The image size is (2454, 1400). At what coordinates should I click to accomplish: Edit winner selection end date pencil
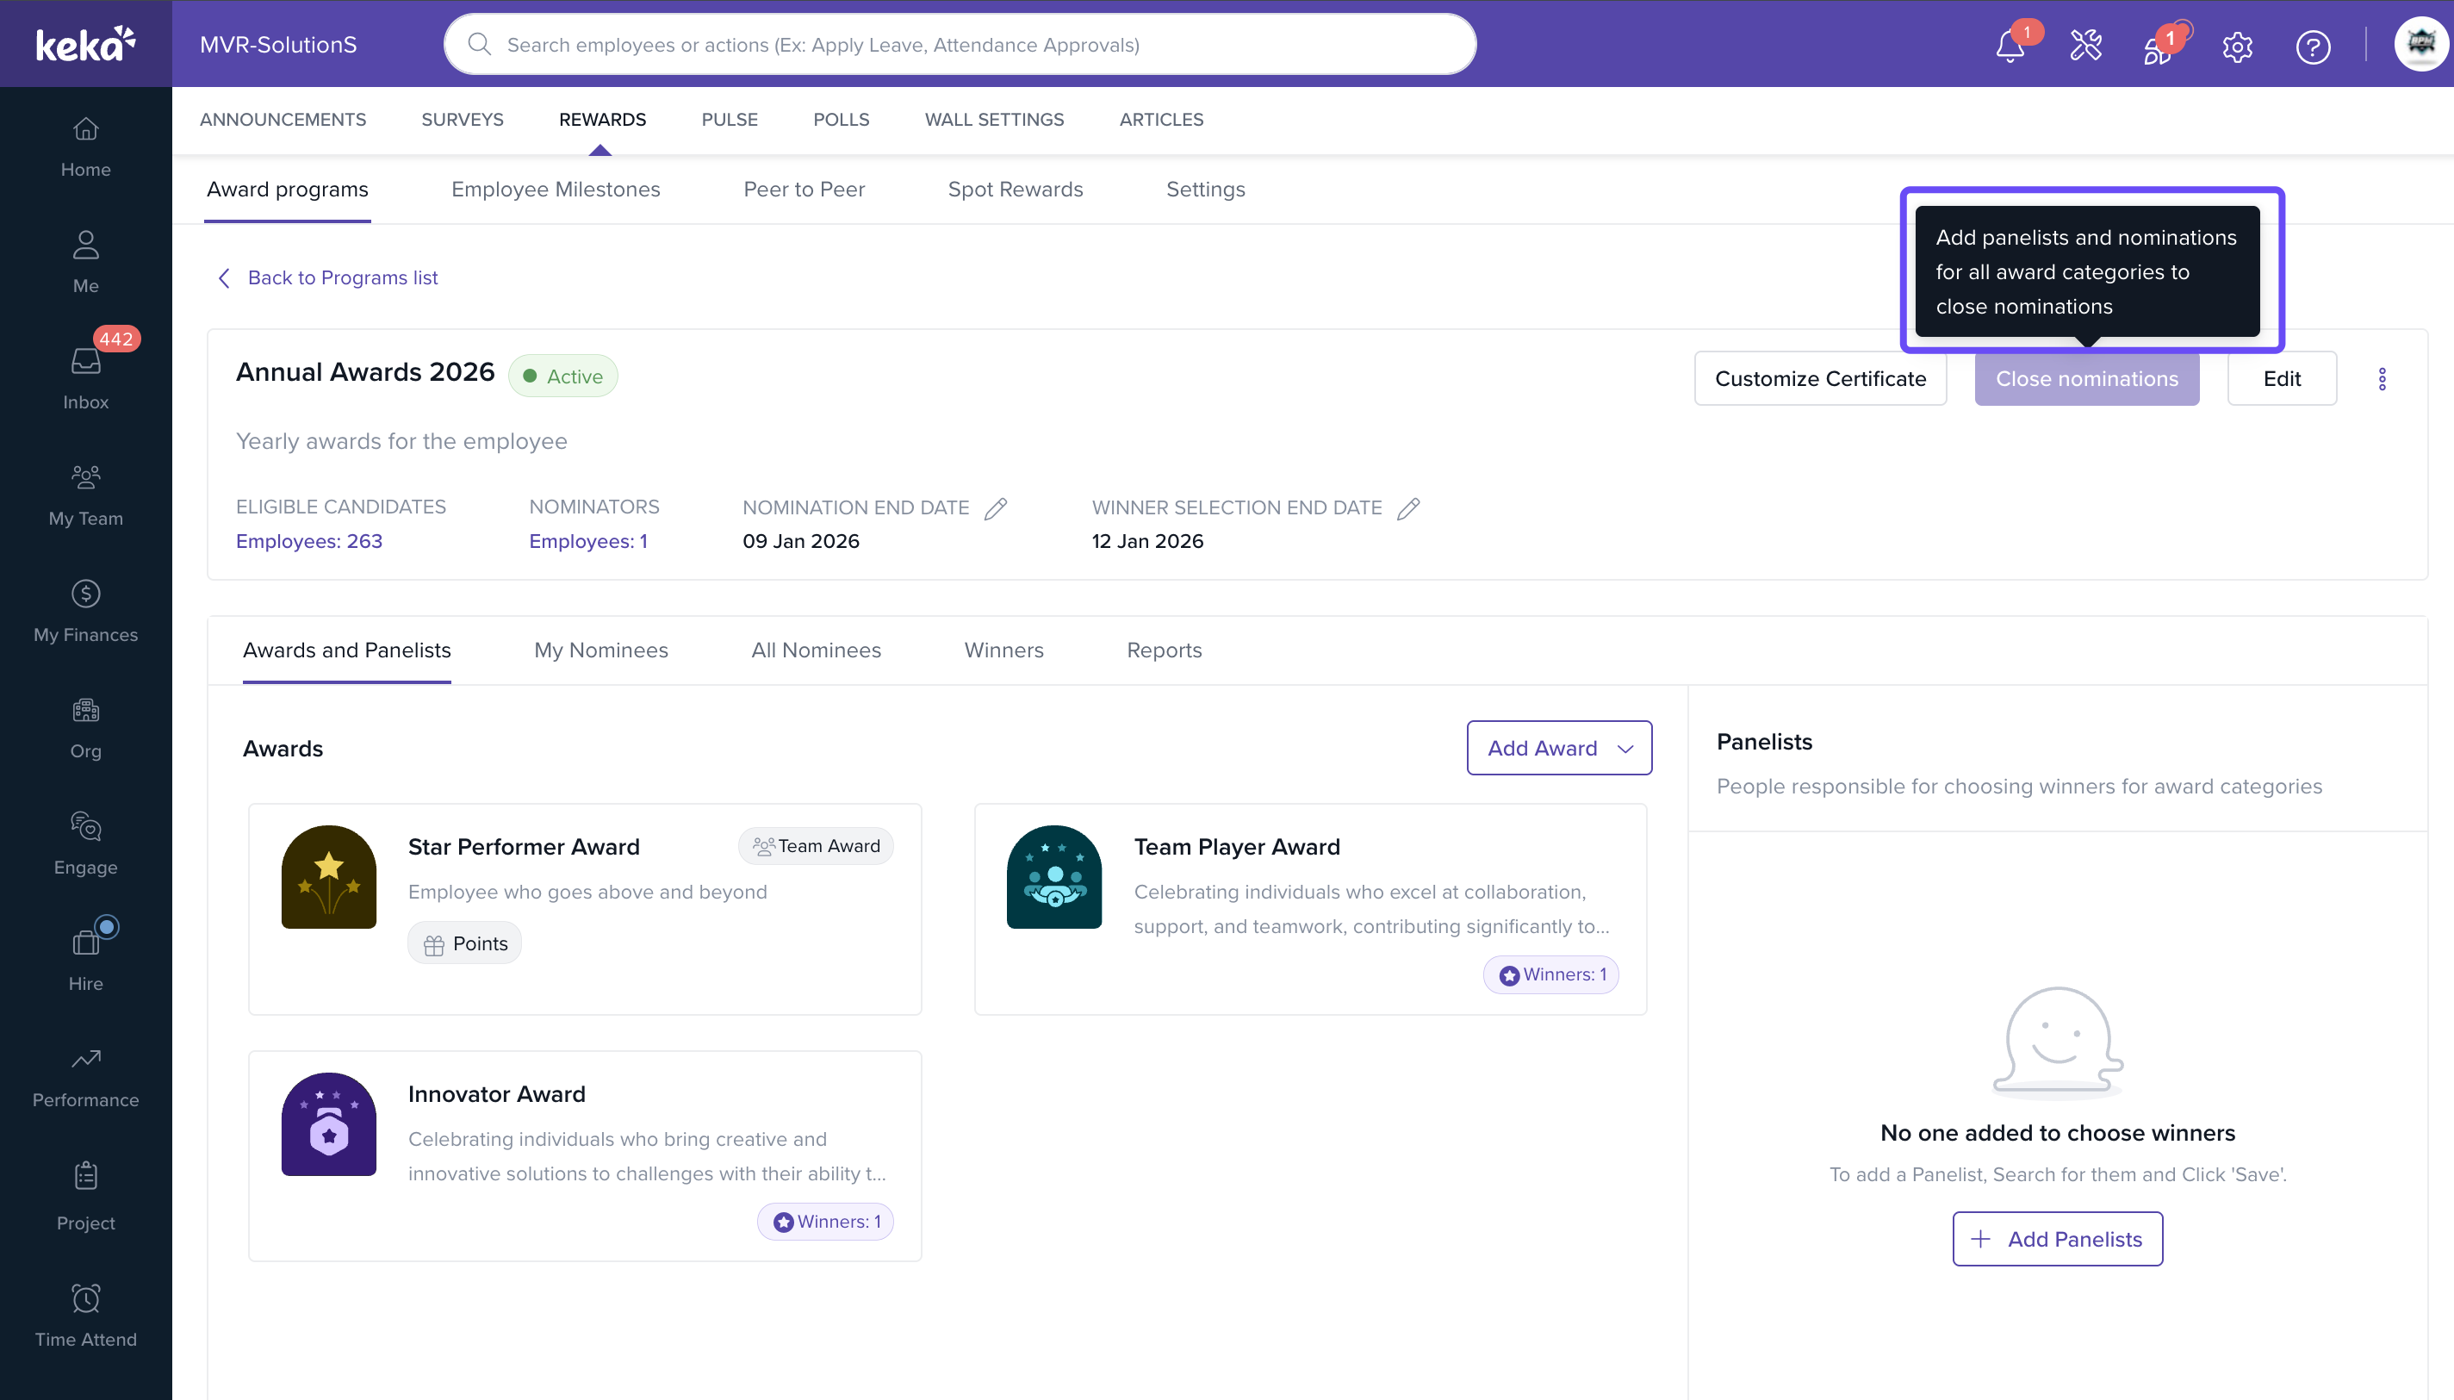click(x=1408, y=507)
